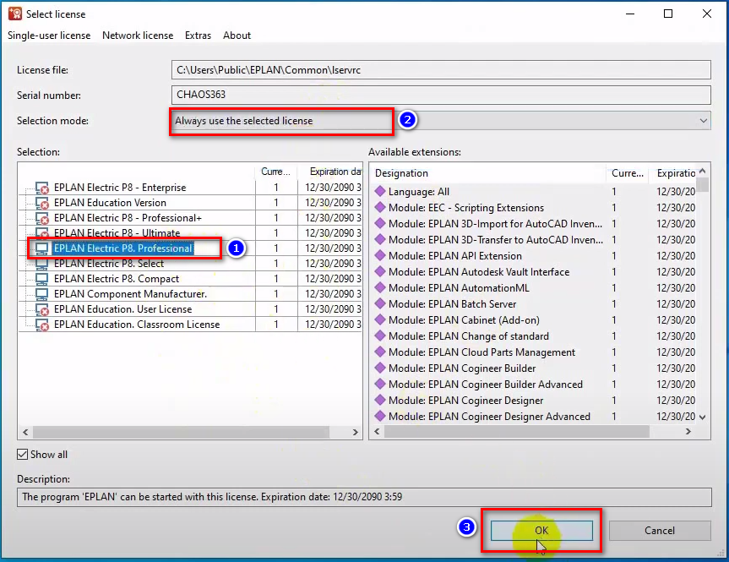Click extensions list right scroll arrow

click(688, 432)
